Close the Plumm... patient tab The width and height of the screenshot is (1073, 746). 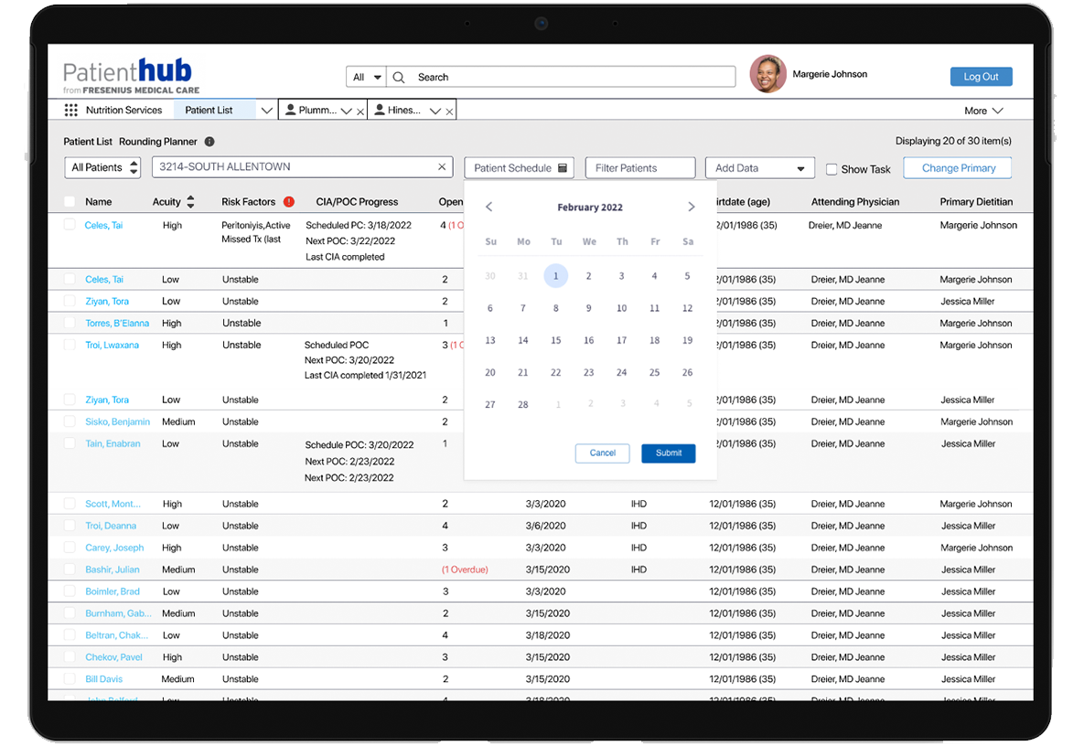tap(360, 112)
